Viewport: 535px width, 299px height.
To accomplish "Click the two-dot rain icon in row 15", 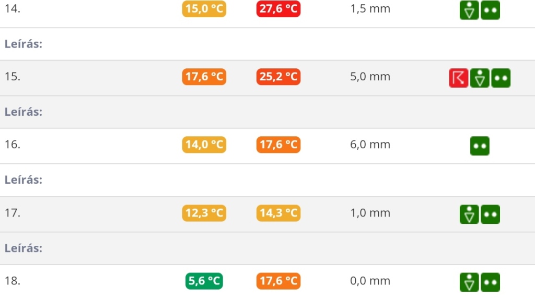I will click(501, 78).
